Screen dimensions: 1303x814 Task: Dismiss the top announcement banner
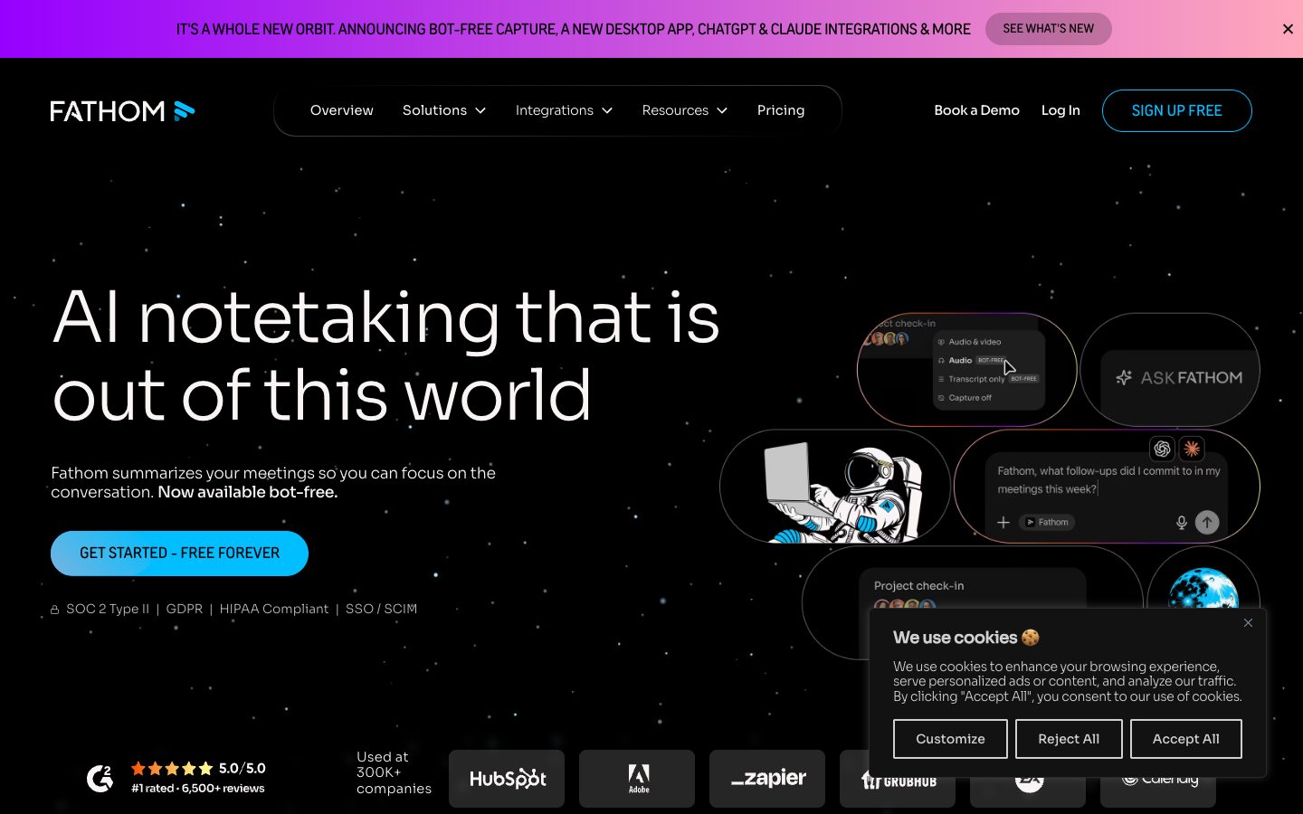[1288, 29]
